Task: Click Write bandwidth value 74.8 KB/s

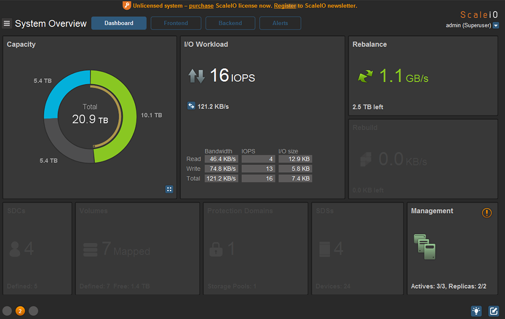Action: [x=221, y=169]
